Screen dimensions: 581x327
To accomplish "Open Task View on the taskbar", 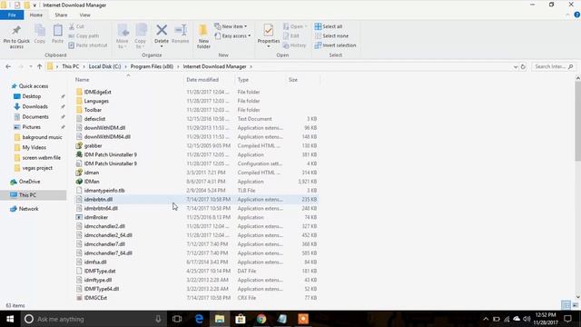I will point(177,319).
